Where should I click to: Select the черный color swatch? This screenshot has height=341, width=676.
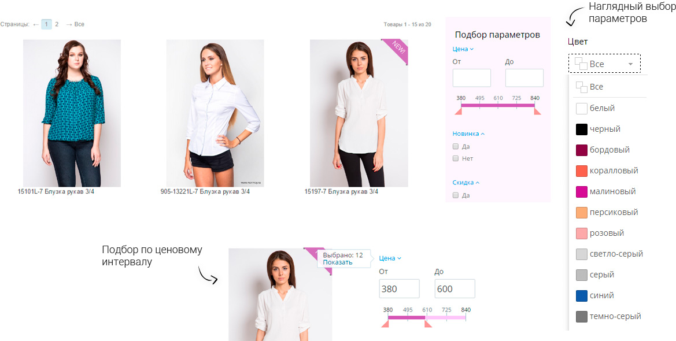pos(582,129)
